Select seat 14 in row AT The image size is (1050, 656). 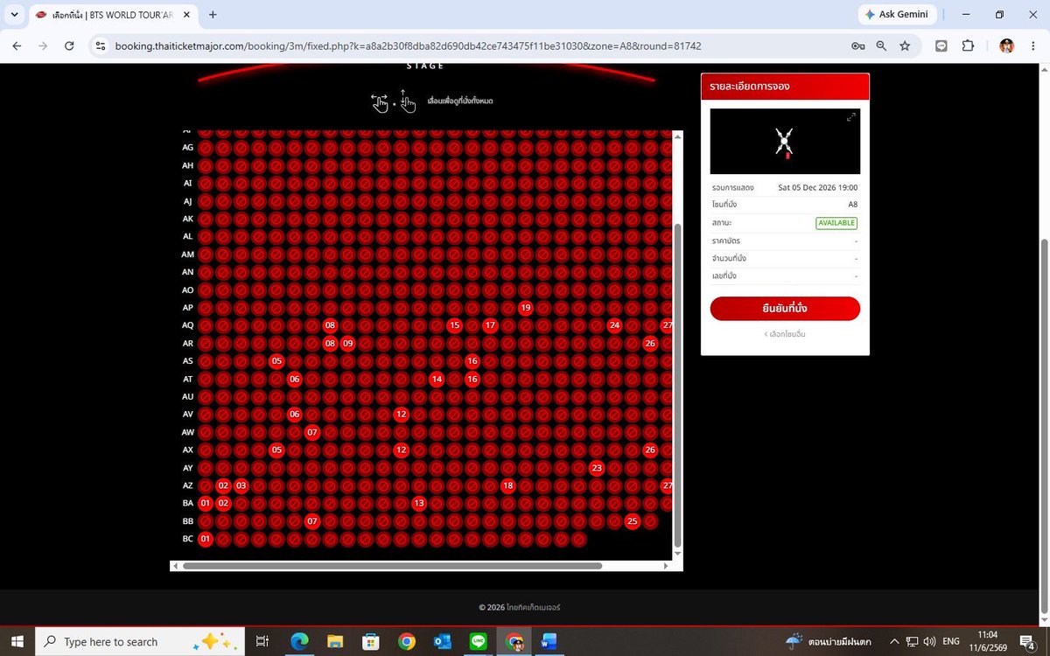(x=437, y=379)
